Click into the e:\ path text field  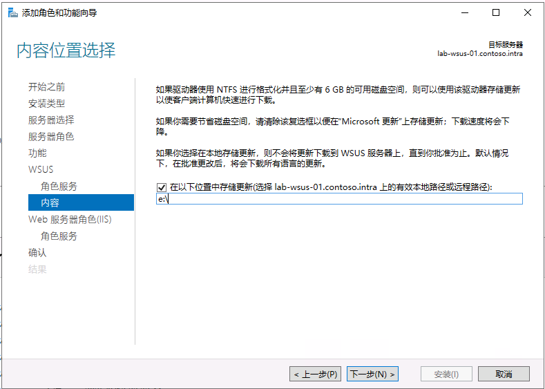[339, 199]
